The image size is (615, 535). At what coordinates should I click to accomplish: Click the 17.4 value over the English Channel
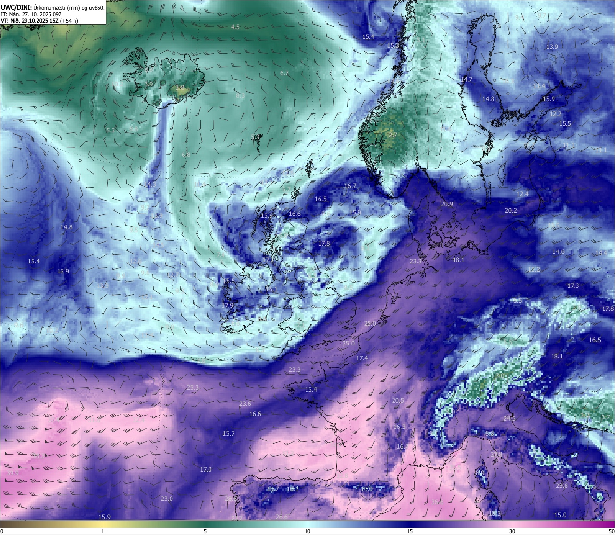point(362,358)
